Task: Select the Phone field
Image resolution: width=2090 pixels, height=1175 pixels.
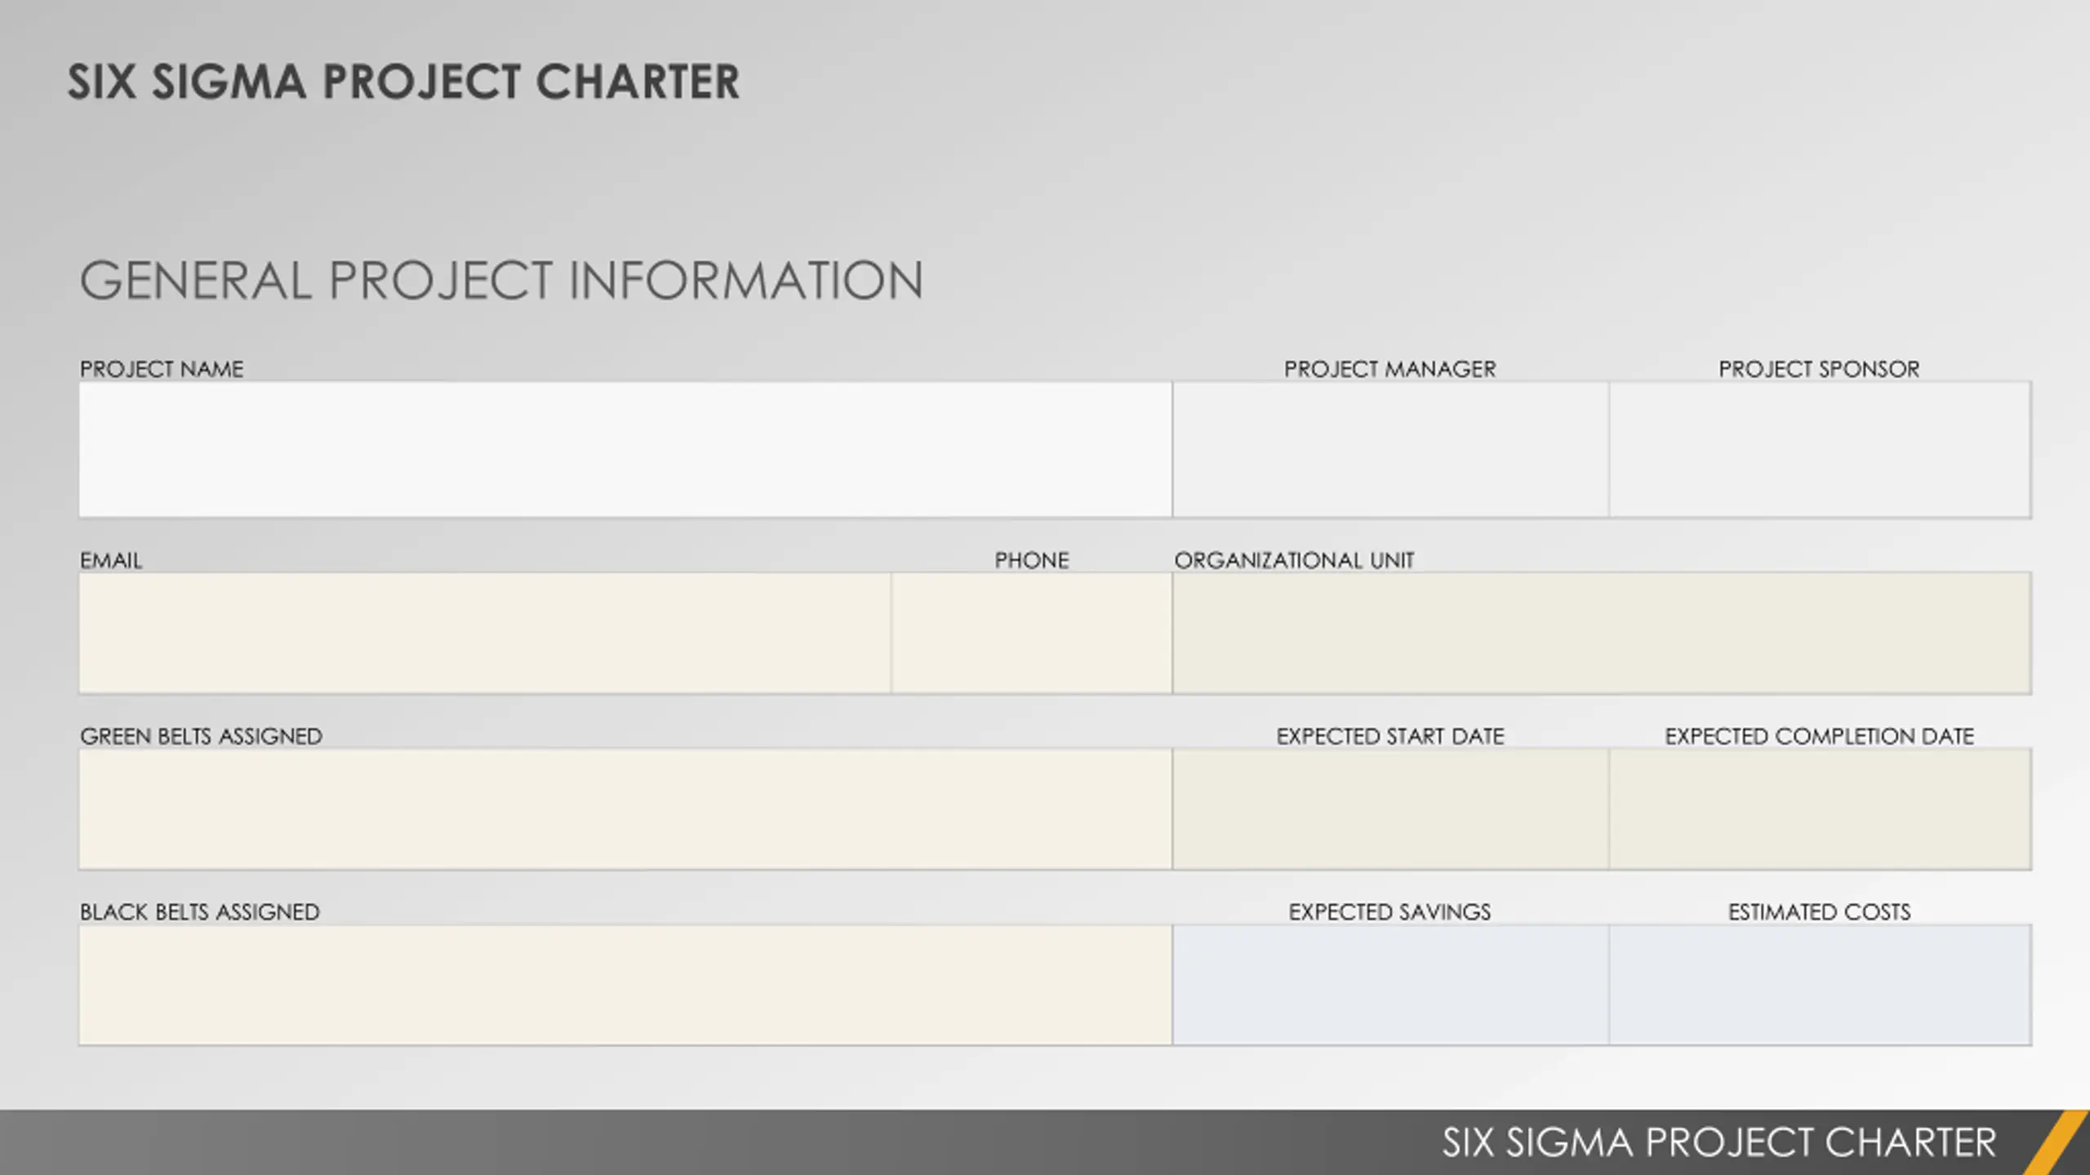Action: [x=1032, y=632]
